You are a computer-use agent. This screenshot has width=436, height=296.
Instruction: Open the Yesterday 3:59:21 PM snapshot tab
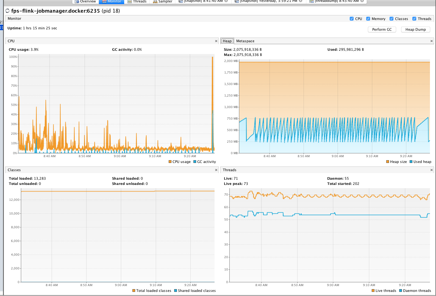[x=268, y=1]
